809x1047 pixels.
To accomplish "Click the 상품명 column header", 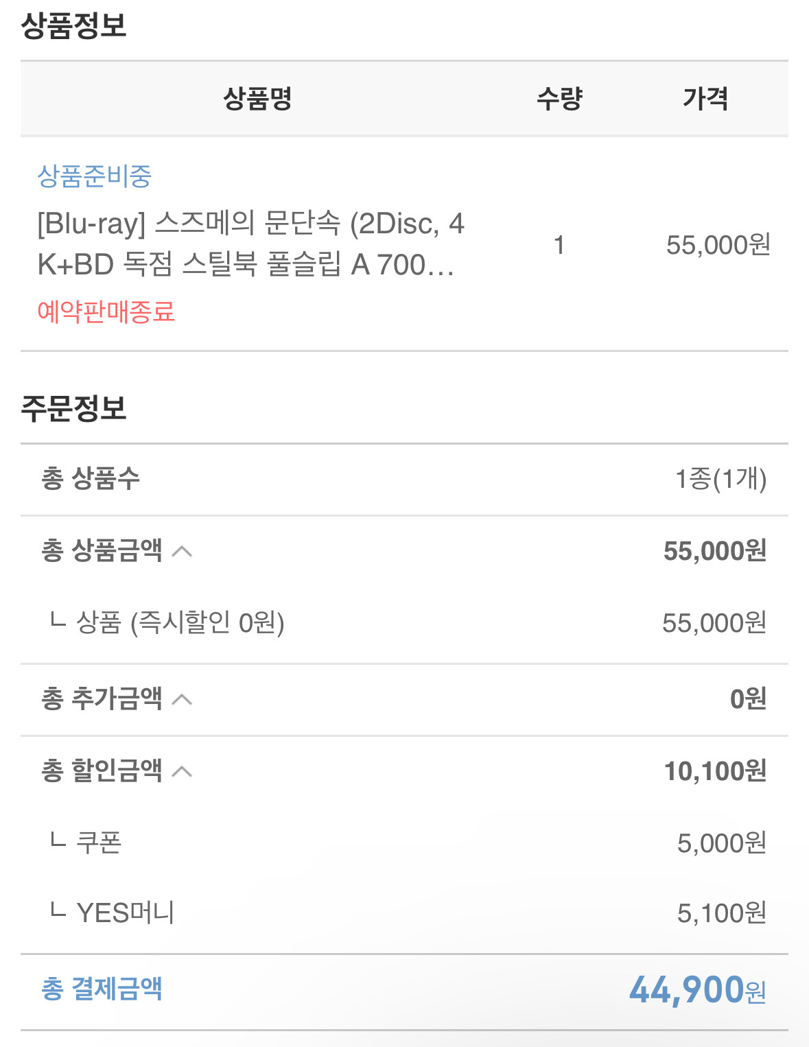I will pyautogui.click(x=257, y=99).
